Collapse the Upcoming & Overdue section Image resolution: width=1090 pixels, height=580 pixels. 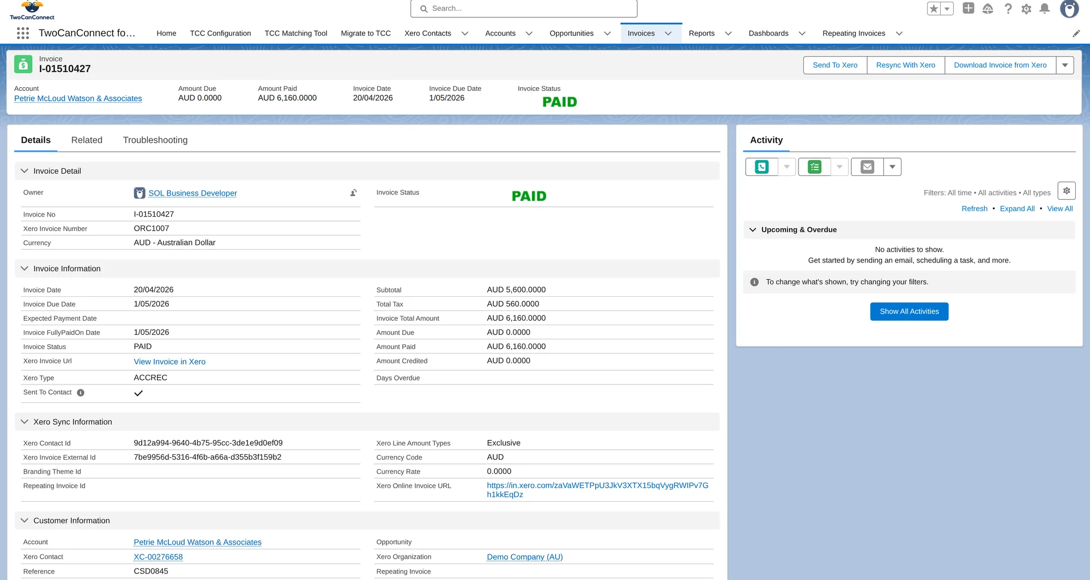(753, 230)
